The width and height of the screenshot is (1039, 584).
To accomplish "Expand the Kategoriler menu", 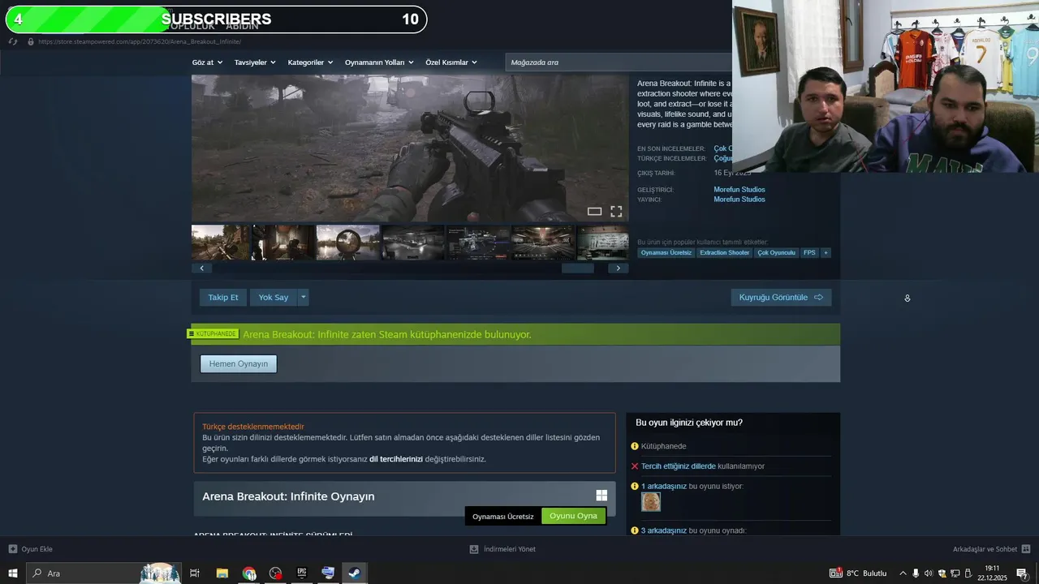I will [310, 62].
